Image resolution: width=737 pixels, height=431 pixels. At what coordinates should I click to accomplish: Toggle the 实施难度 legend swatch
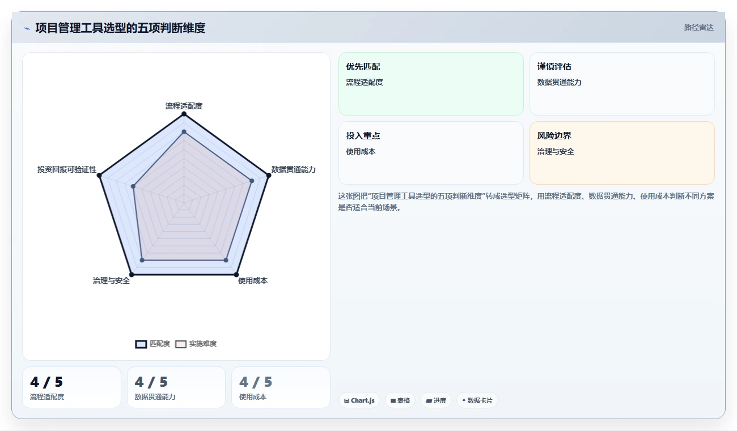click(181, 344)
